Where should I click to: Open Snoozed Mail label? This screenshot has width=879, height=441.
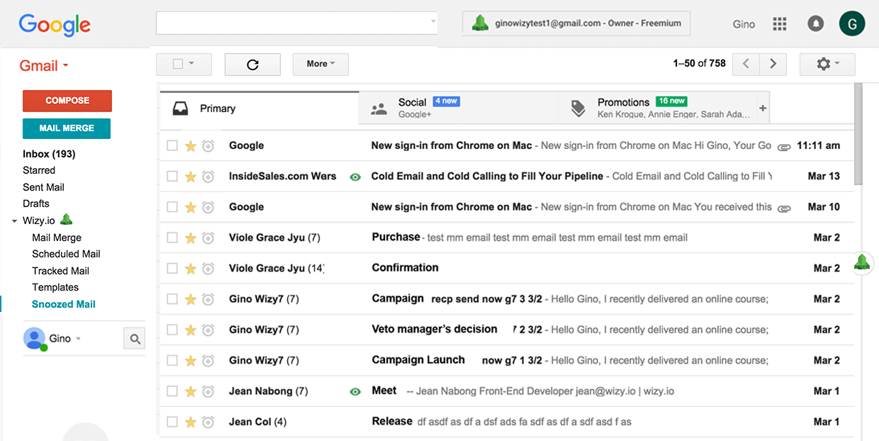pyautogui.click(x=64, y=304)
